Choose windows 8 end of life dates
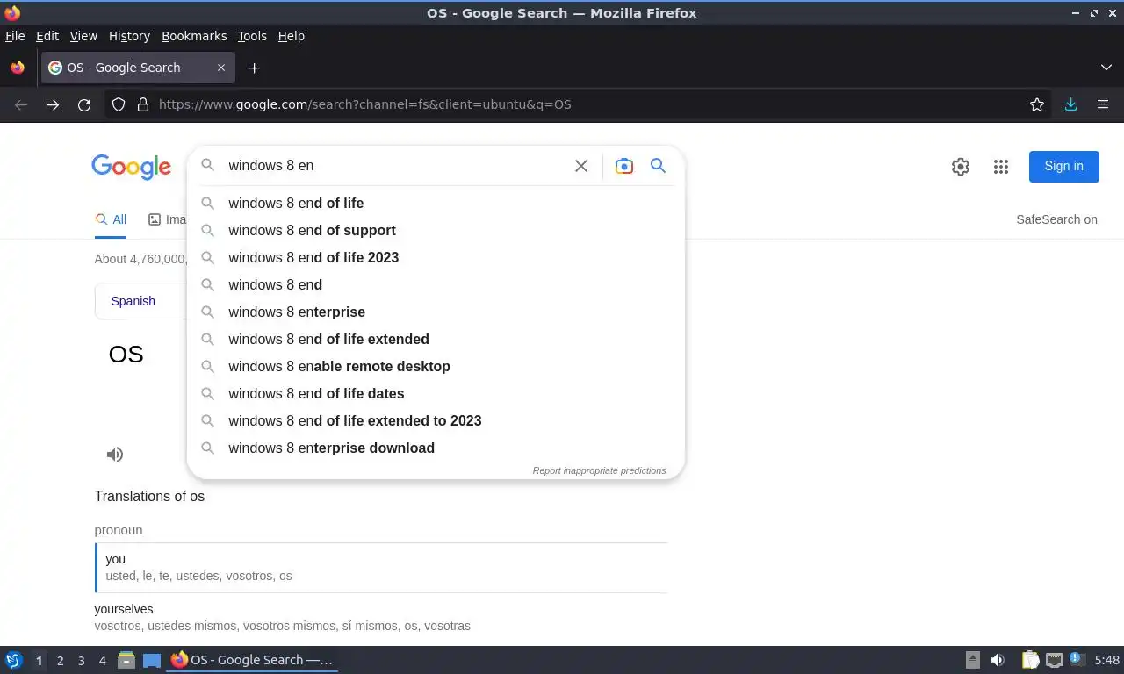Viewport: 1124px width, 674px height. (436, 393)
